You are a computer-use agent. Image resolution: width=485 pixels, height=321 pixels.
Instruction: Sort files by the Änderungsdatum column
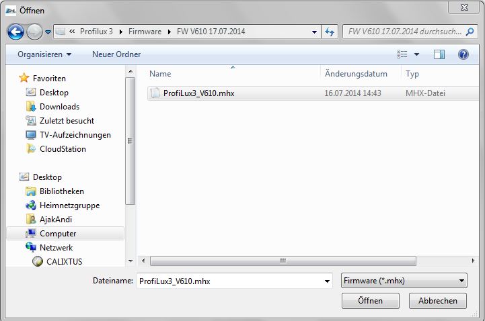click(356, 74)
